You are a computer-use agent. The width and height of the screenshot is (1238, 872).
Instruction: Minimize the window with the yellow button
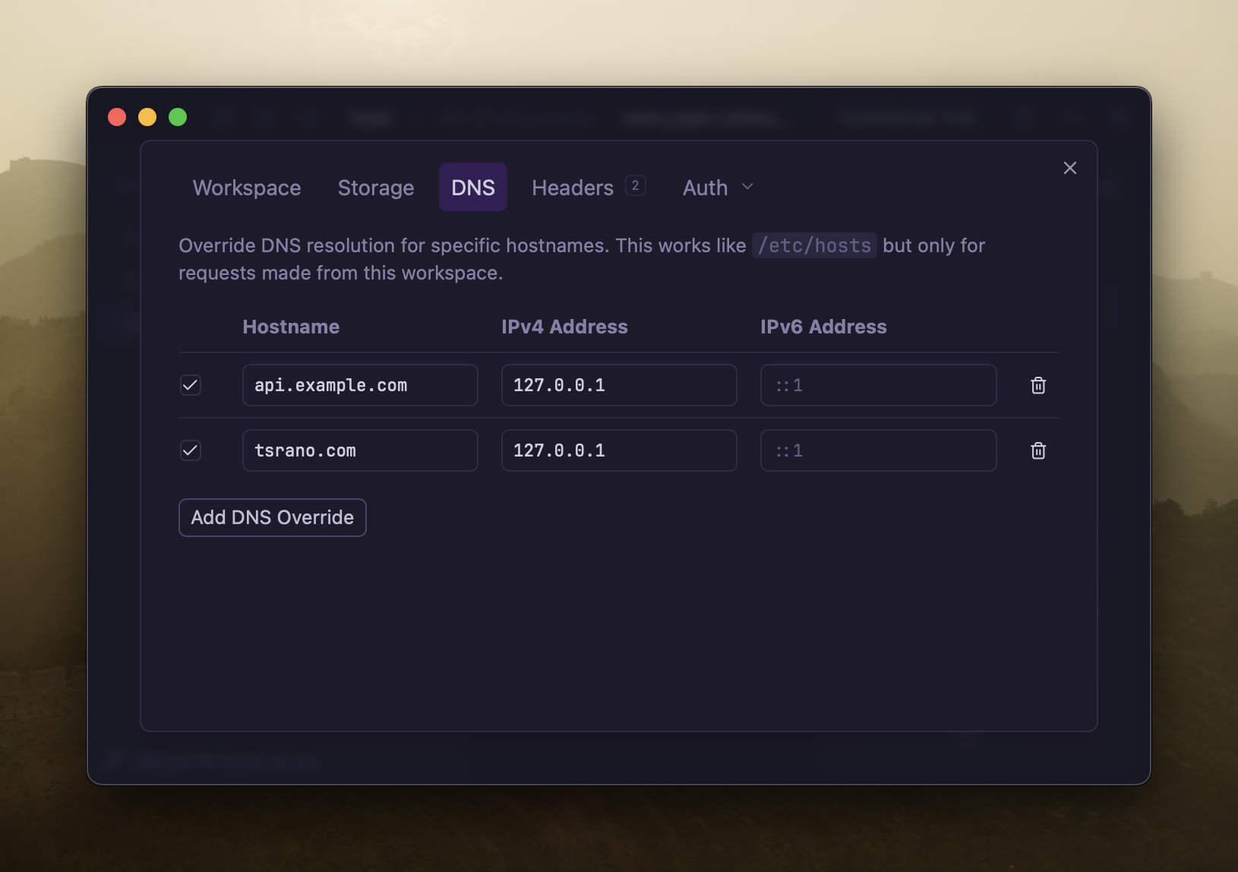pyautogui.click(x=147, y=117)
